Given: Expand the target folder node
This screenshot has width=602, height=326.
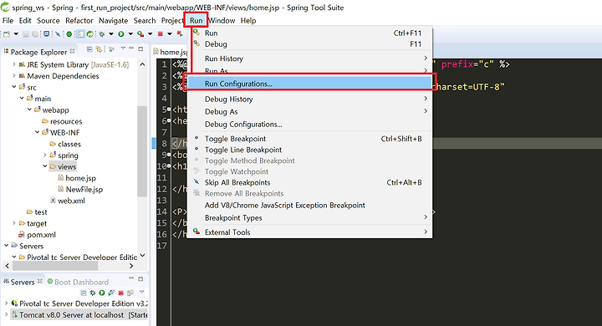Looking at the screenshot, I should (14, 223).
